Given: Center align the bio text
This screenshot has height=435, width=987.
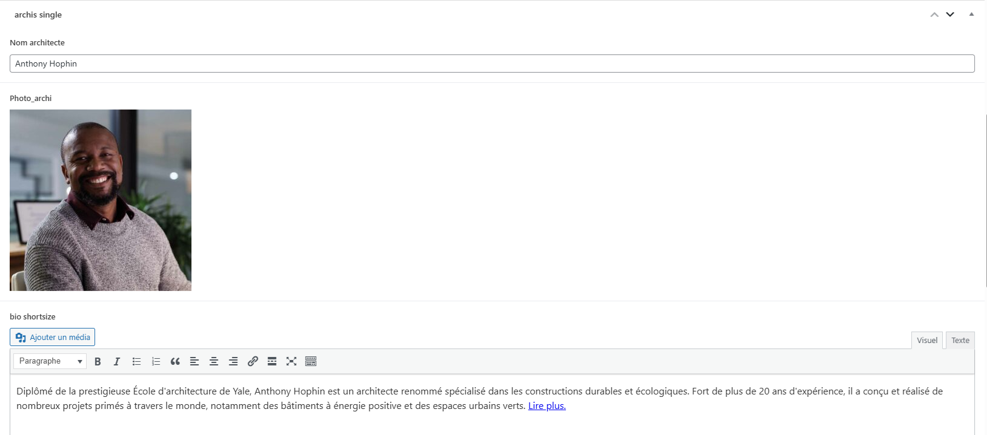Looking at the screenshot, I should (x=214, y=361).
